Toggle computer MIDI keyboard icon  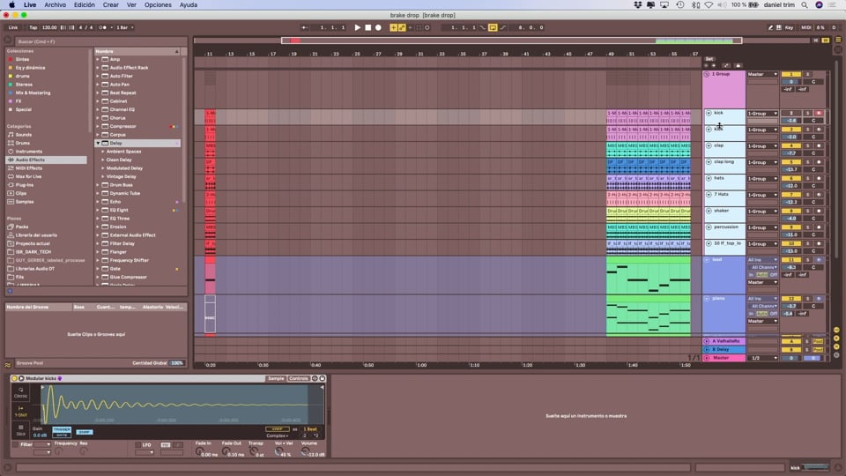pyautogui.click(x=778, y=27)
